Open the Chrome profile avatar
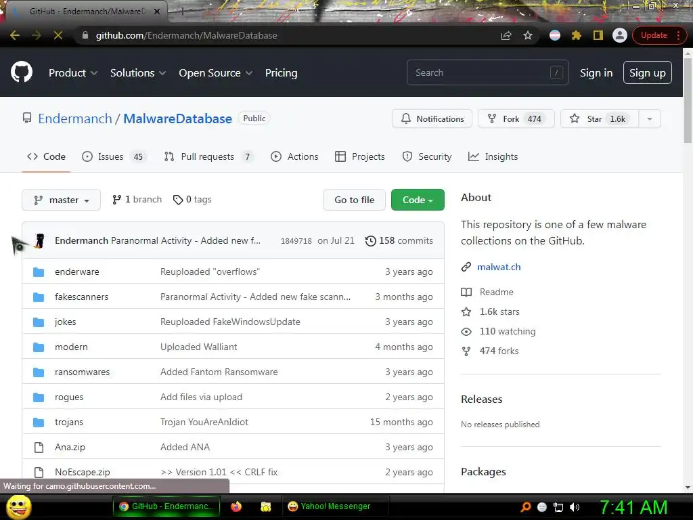The image size is (693, 520). 620,35
